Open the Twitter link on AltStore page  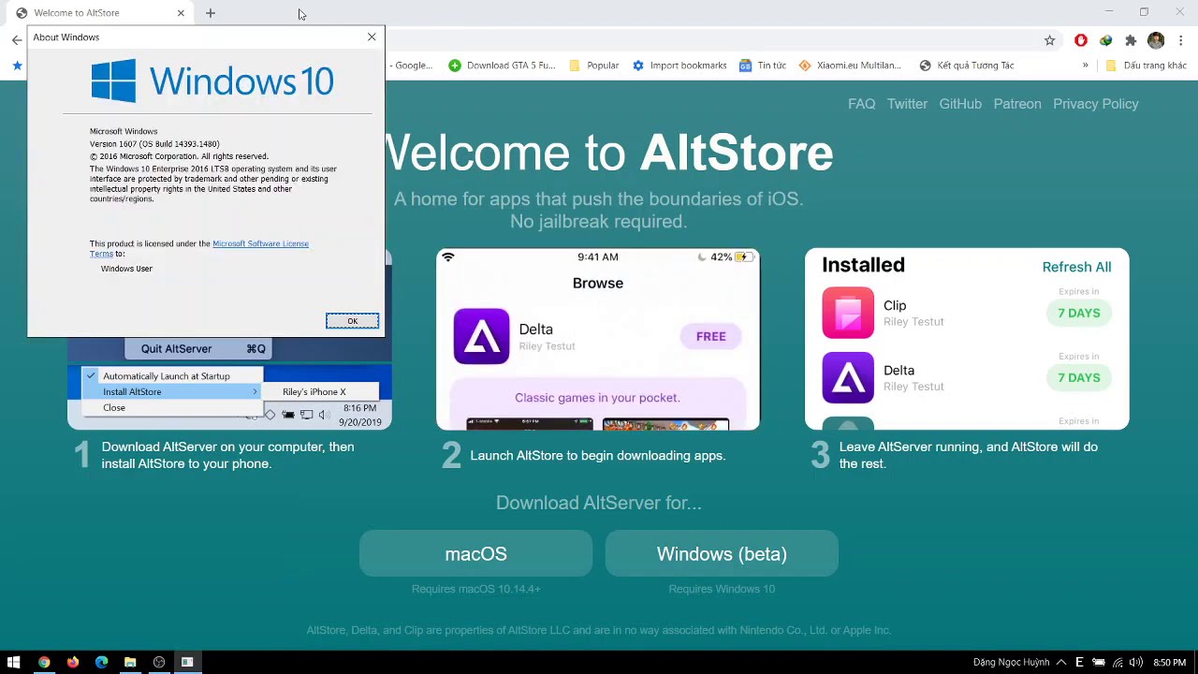coord(907,104)
